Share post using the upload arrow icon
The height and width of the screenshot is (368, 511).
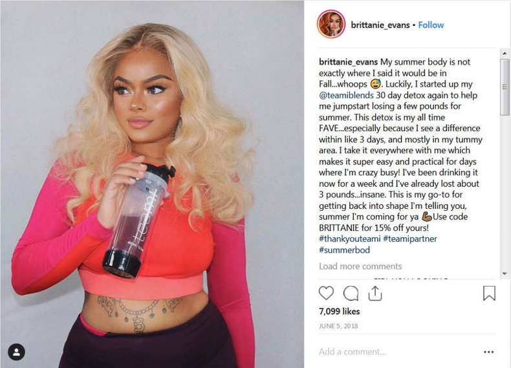pos(375,293)
